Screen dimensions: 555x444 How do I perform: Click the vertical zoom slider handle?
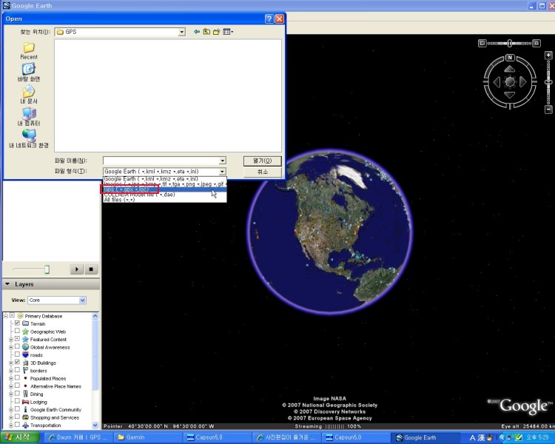pos(548,82)
